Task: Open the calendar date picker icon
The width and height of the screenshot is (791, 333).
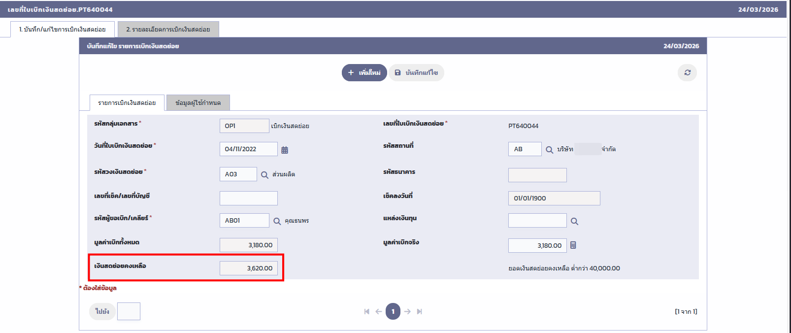Action: click(285, 150)
